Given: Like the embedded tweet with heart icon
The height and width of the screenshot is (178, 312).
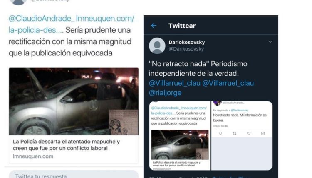Looking at the screenshot, I should click(x=249, y=133).
